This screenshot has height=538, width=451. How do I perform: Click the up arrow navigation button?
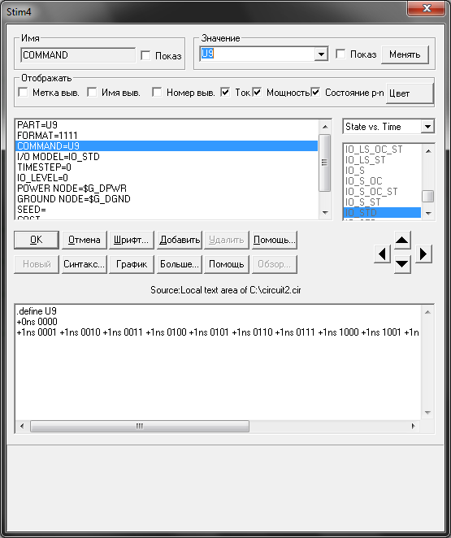coord(402,241)
